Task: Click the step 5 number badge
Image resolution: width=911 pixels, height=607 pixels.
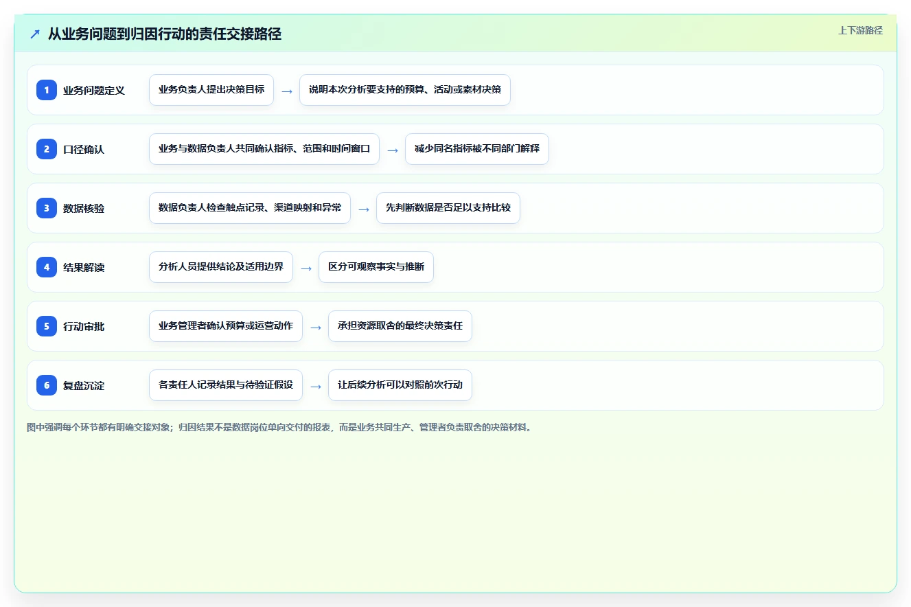Action: click(47, 326)
